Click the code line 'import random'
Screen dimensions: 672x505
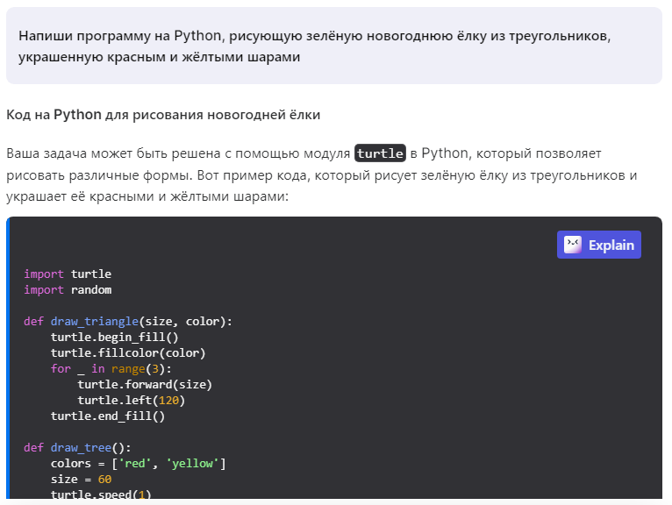pyautogui.click(x=68, y=290)
